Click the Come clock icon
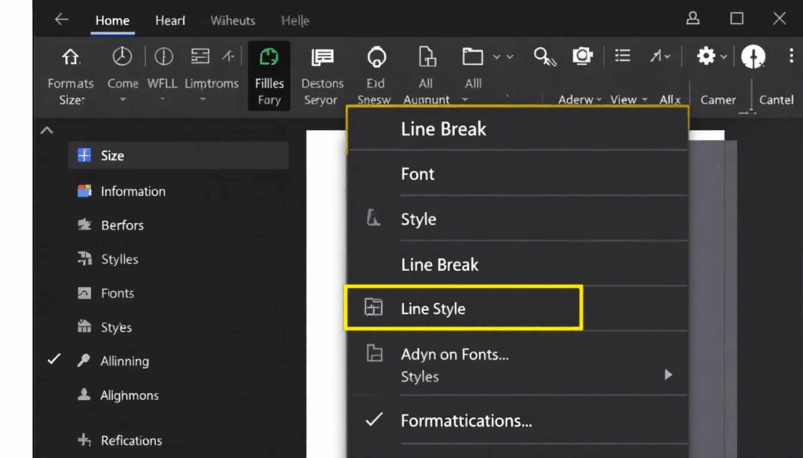 point(122,56)
